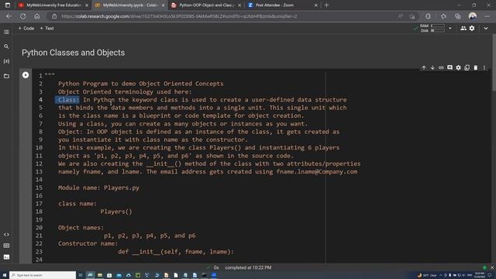The image size is (496, 279).
Task: Go to the browser home page
Action: (37, 16)
